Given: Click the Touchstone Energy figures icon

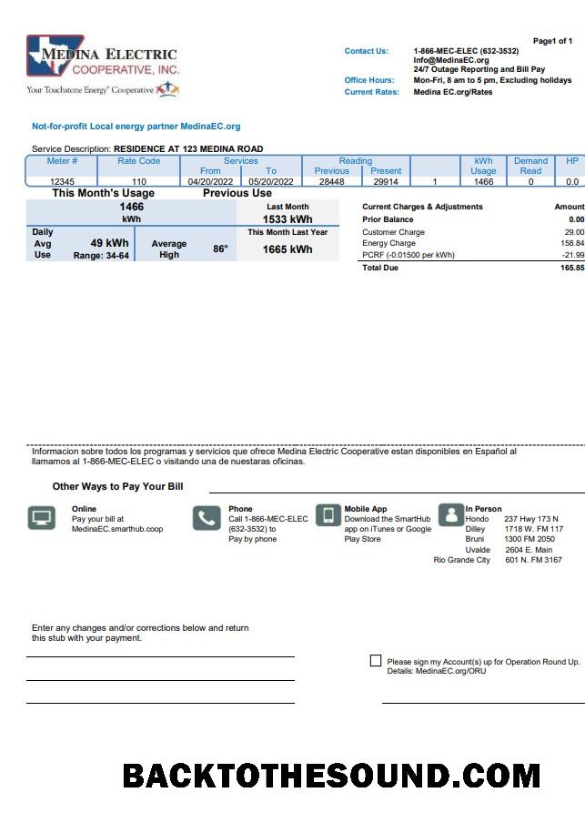Looking at the screenshot, I should point(167,89).
